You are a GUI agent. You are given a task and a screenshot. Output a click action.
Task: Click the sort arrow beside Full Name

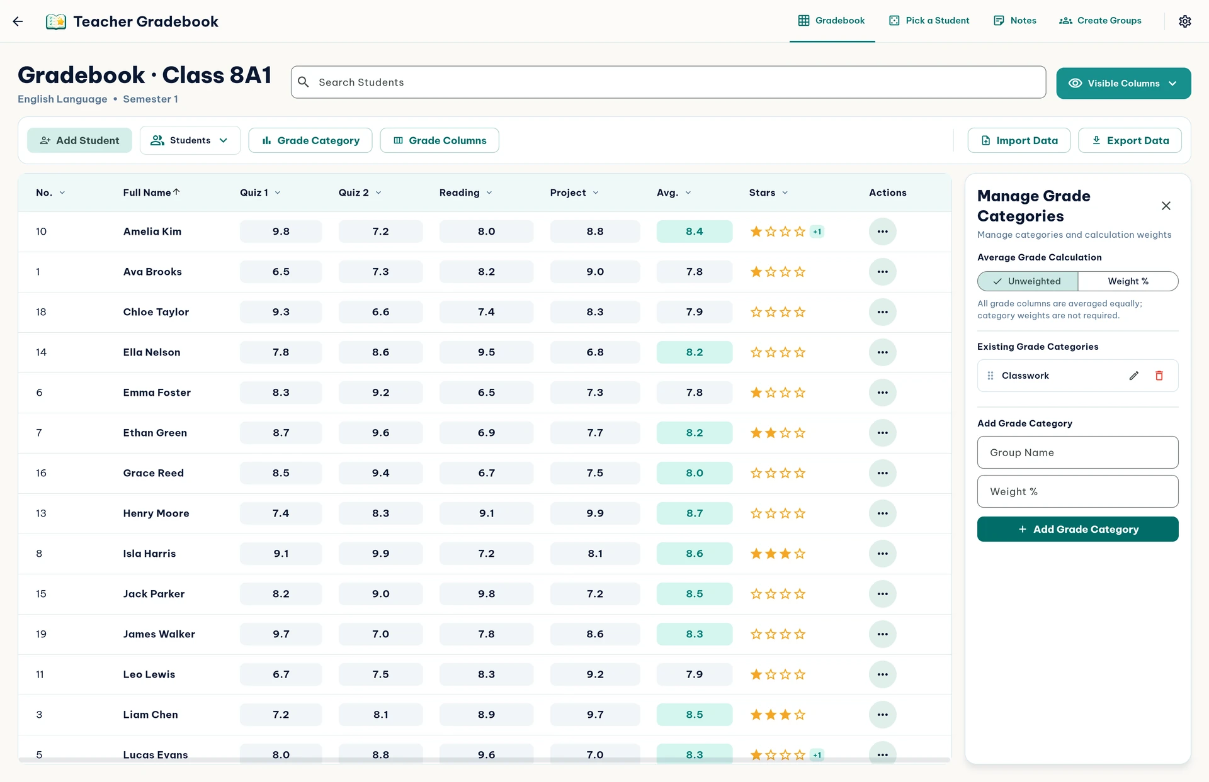tap(177, 192)
